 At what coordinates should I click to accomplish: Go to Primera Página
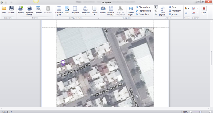131,11
